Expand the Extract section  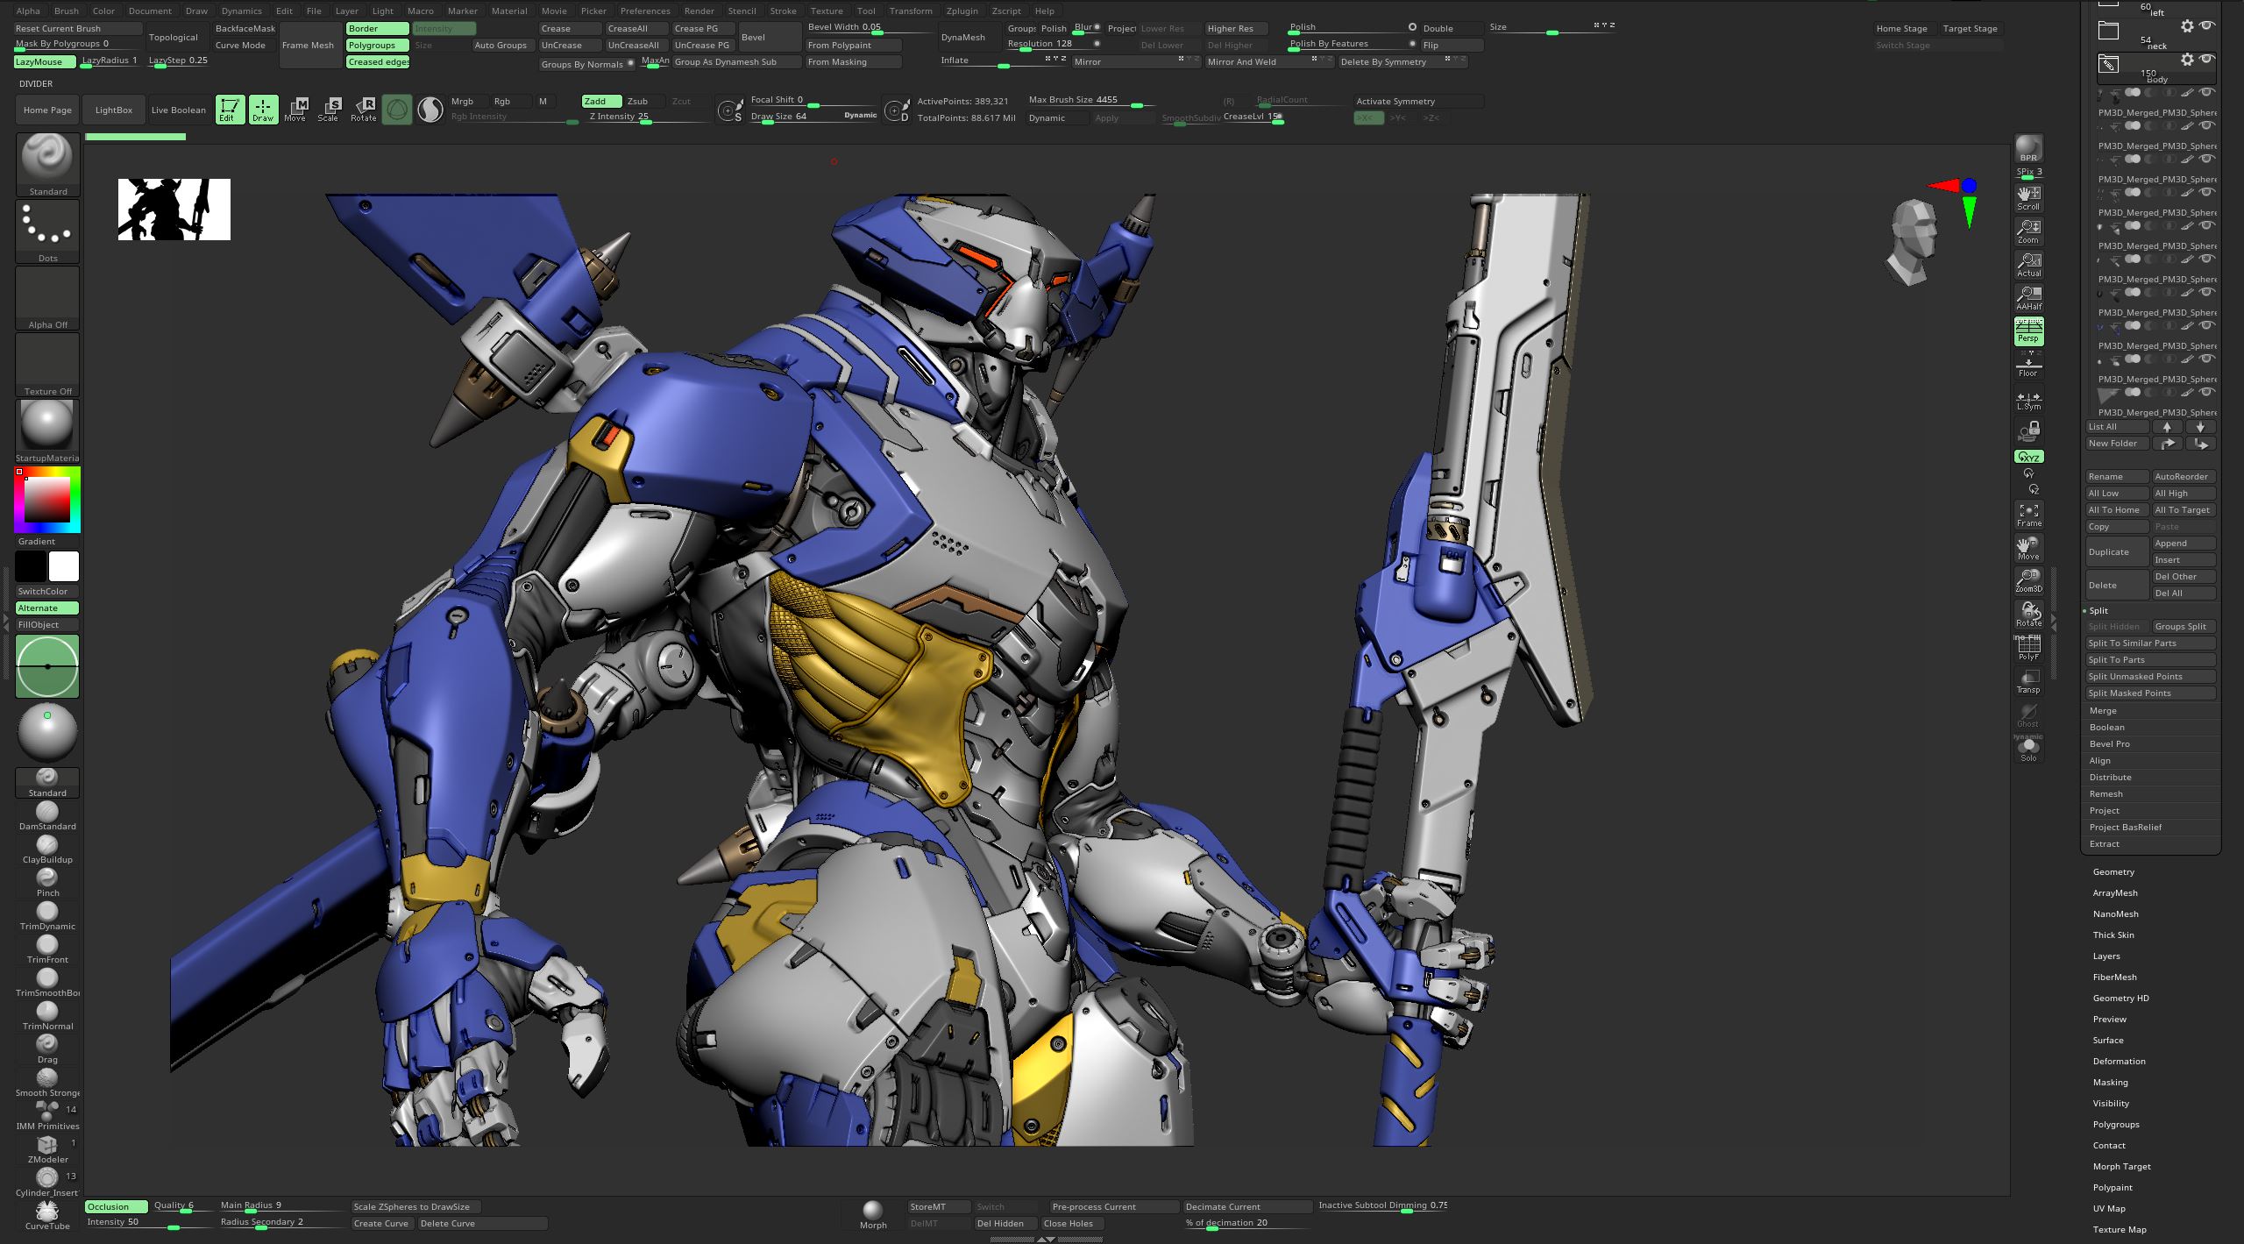click(2104, 843)
